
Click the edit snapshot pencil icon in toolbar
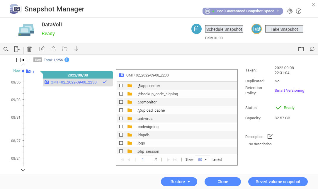(42, 49)
